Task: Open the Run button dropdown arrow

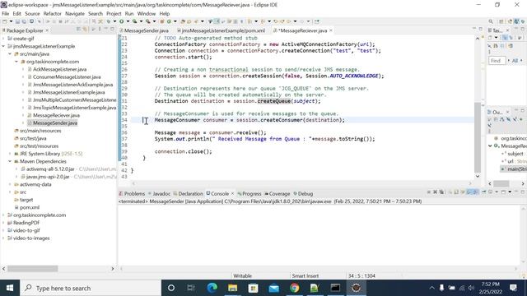Action: 128,21
